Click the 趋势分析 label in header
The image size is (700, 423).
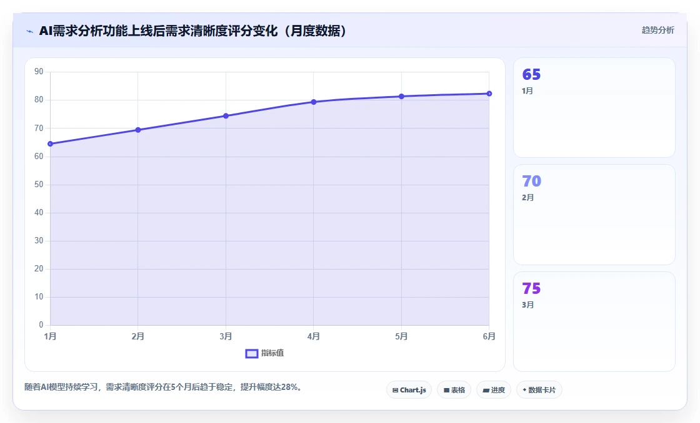[657, 31]
